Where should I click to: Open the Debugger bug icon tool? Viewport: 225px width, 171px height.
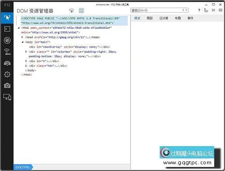coord(7,40)
